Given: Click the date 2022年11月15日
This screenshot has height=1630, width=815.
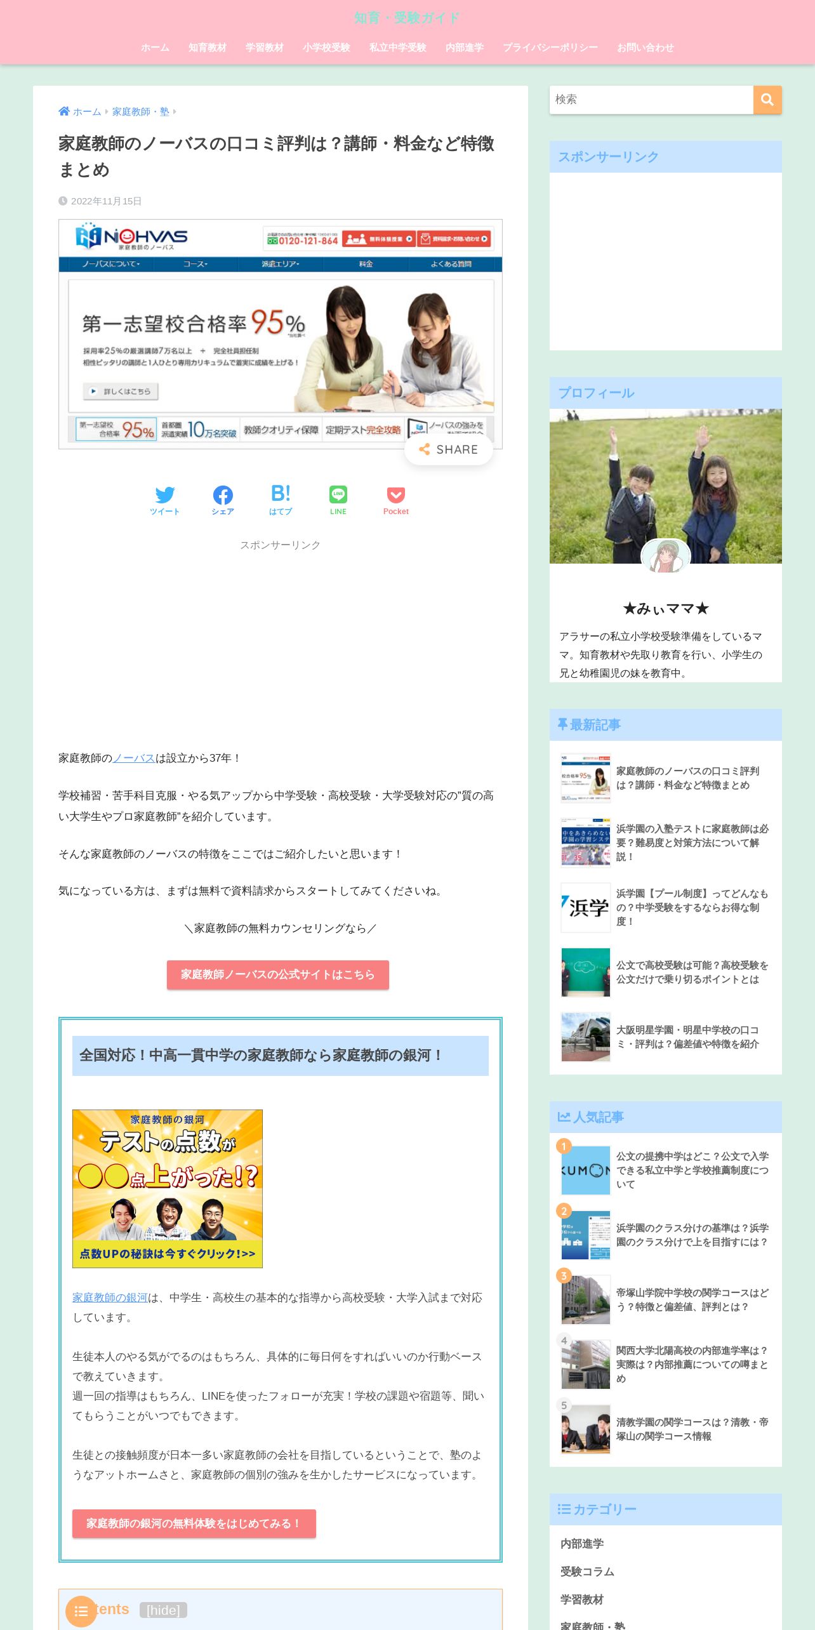Looking at the screenshot, I should [x=106, y=201].
